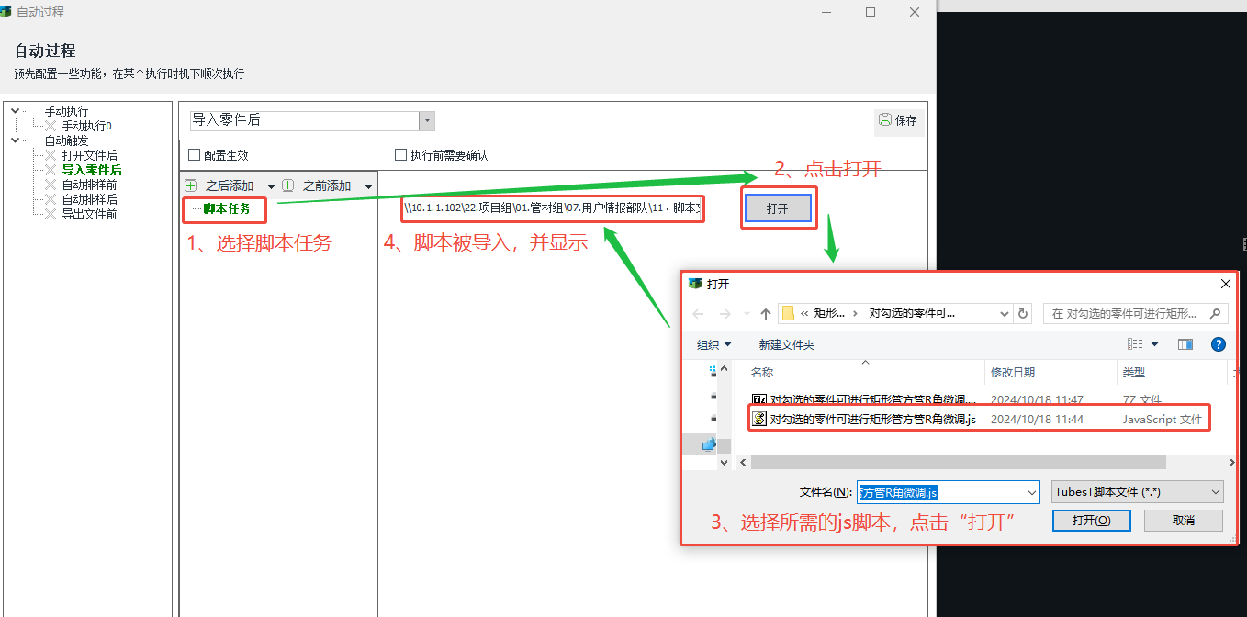1247x617 pixels.
Task: Click the network computer icon in navigation pane
Action: 709,444
